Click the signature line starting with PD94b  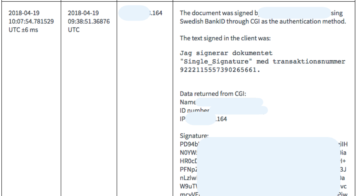pos(187,144)
